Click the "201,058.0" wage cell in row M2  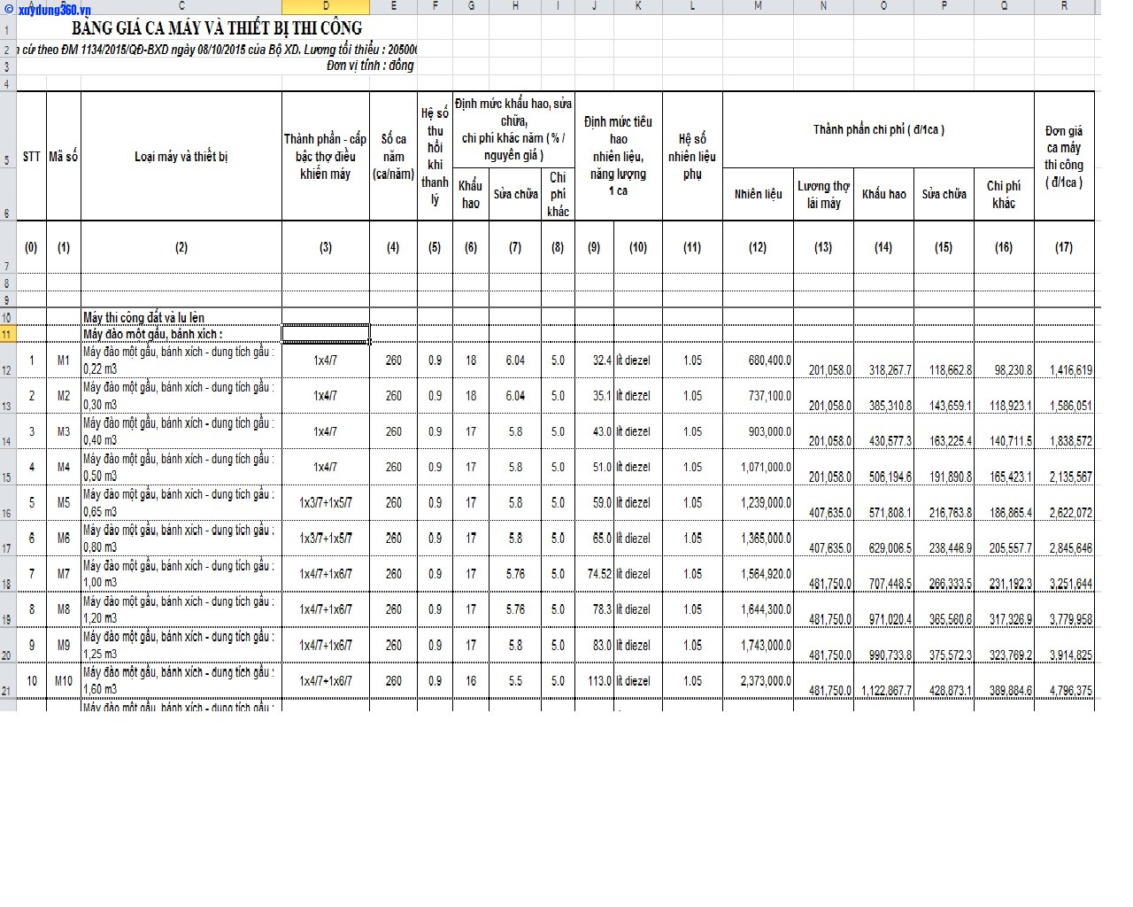(x=823, y=396)
